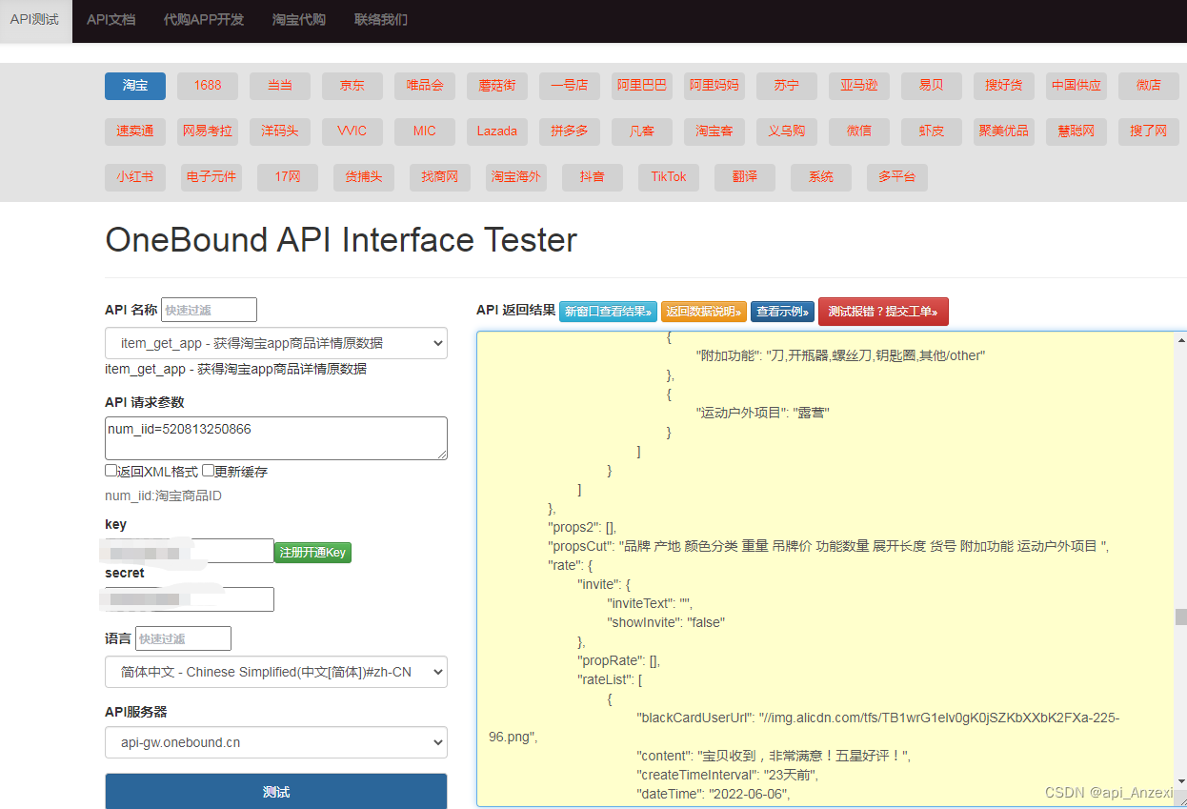The width and height of the screenshot is (1187, 809).
Task: Click the "propsCut" line in results
Action: pyautogui.click(x=828, y=546)
